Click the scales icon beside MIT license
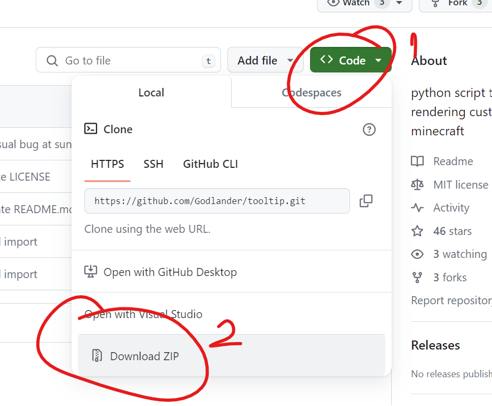 (x=417, y=185)
